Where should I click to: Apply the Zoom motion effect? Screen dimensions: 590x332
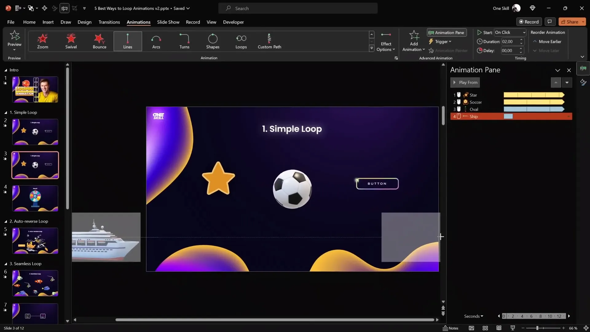click(42, 41)
